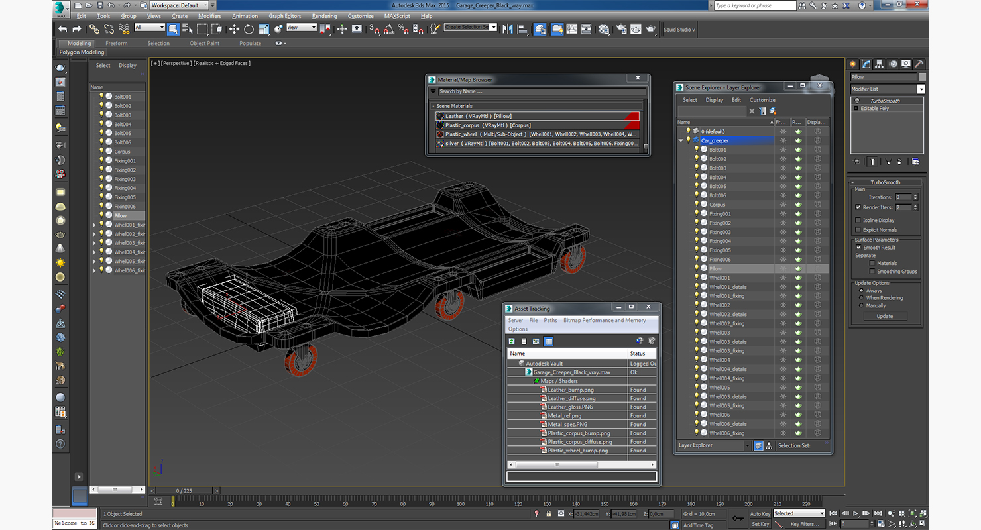Viewport: 981px width, 530px height.
Task: Click the Auto Key button
Action: point(760,513)
